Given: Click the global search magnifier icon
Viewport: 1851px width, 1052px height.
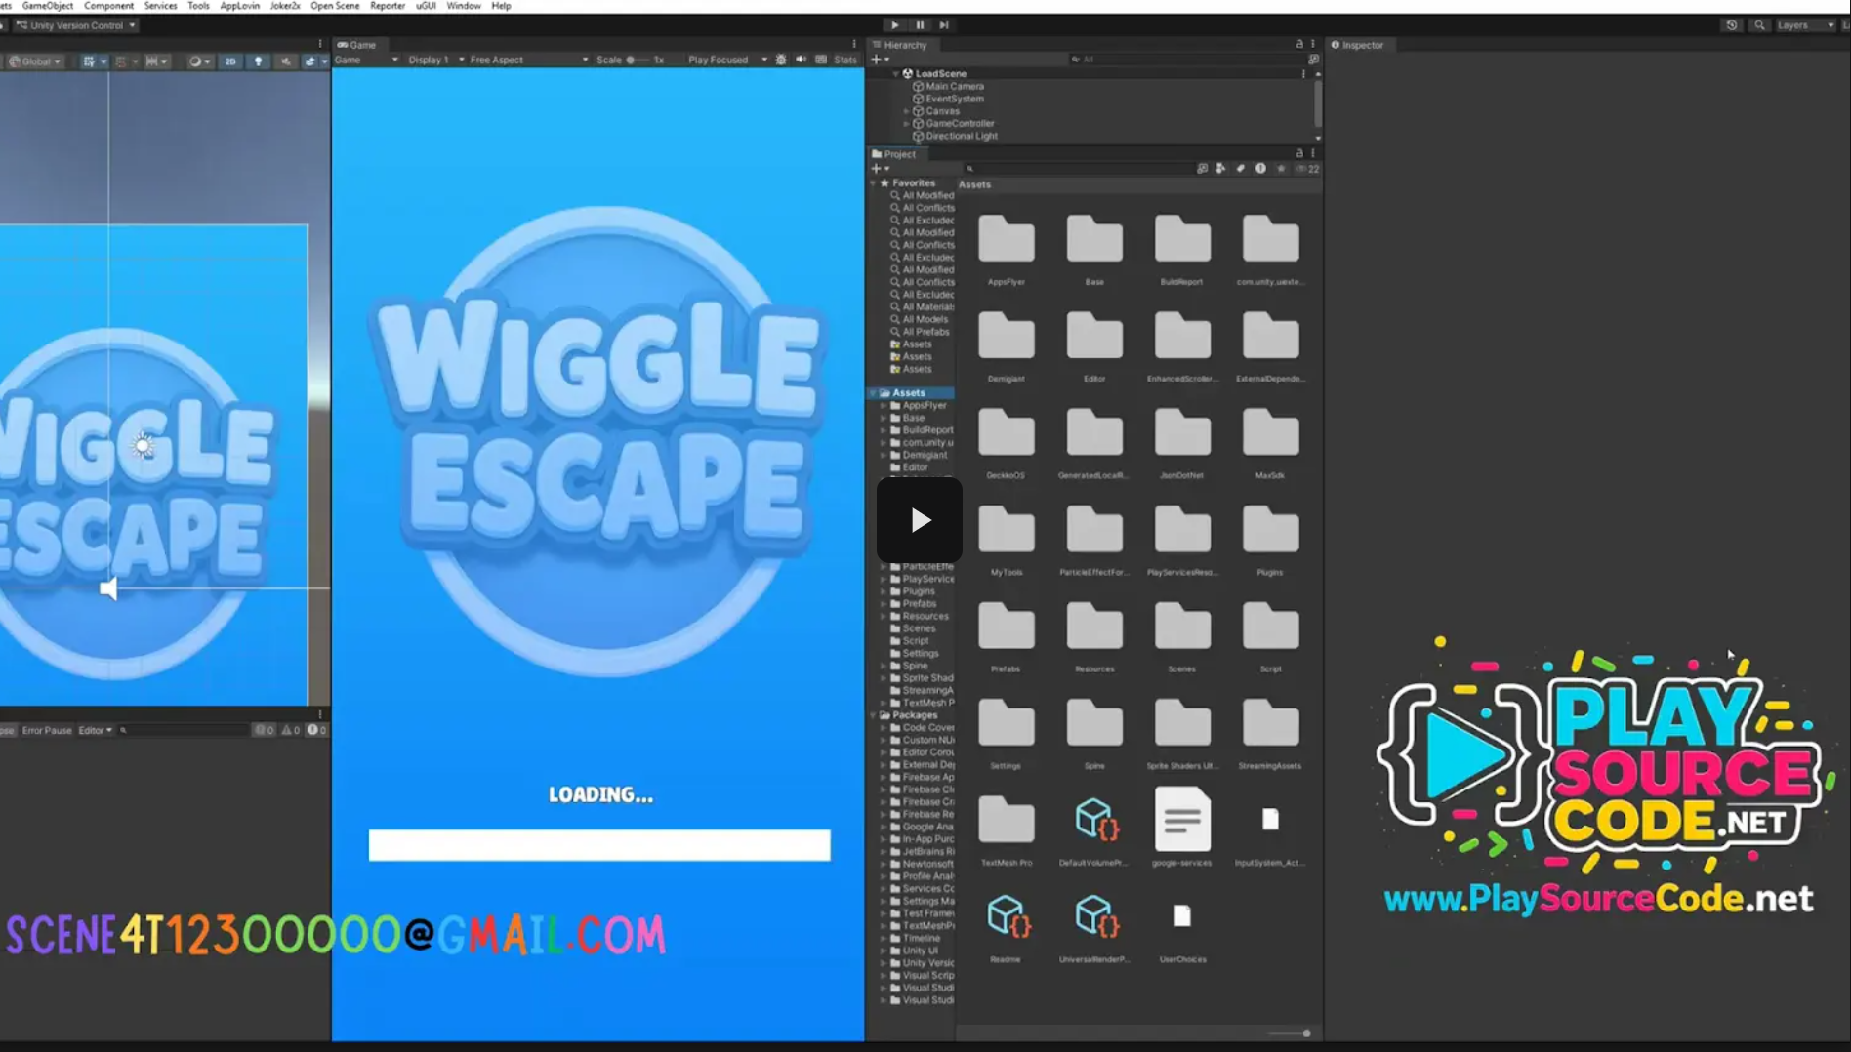Looking at the screenshot, I should click(x=1759, y=25).
